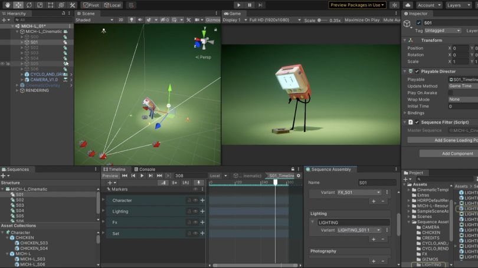Open Full HD resolution dropdown
The height and width of the screenshot is (268, 478).
275,20
